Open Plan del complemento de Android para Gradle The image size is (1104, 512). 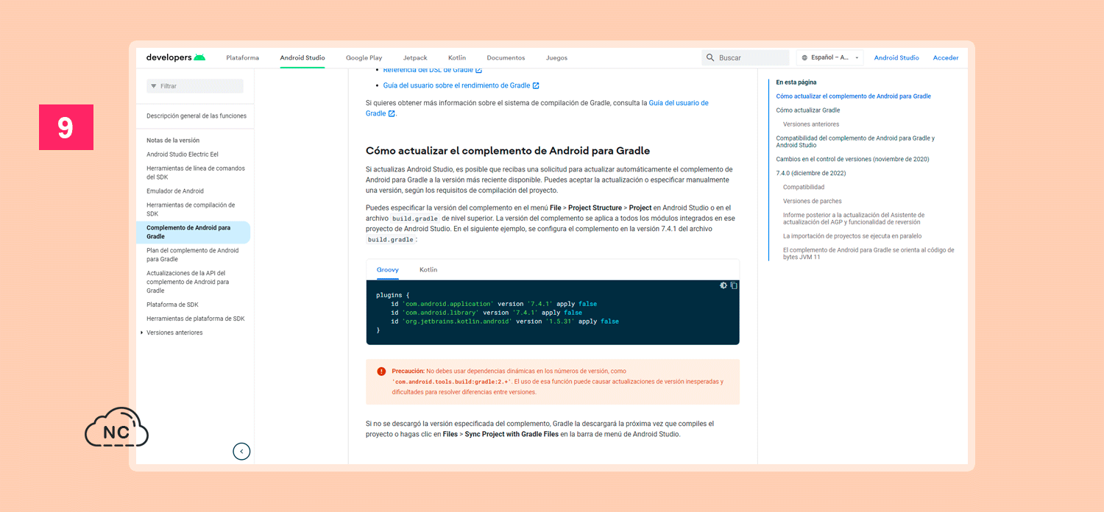193,255
